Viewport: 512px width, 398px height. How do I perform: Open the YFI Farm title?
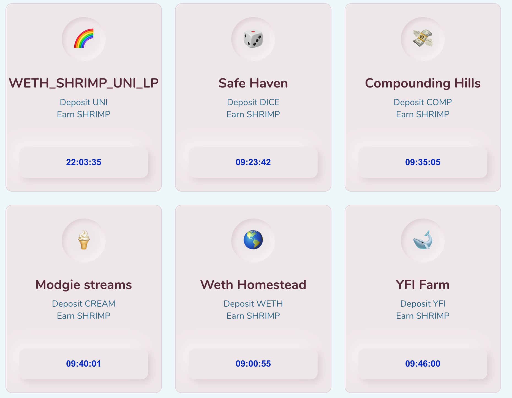(x=423, y=285)
